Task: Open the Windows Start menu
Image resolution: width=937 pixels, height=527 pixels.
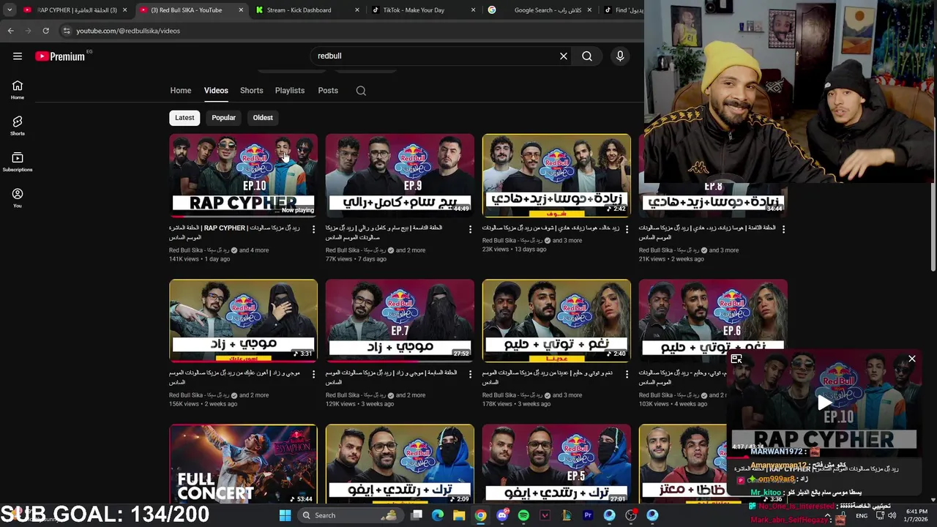Action: click(285, 515)
